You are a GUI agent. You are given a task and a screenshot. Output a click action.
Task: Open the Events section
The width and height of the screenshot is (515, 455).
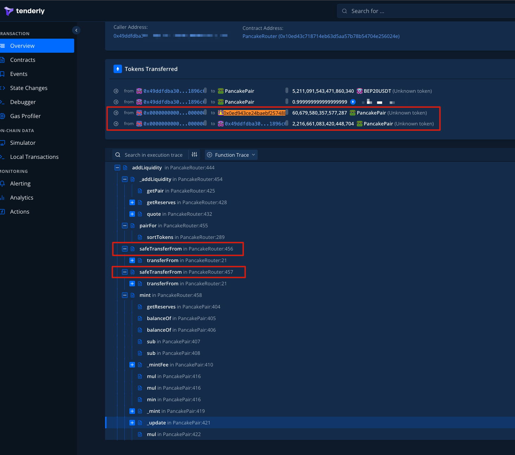point(19,74)
